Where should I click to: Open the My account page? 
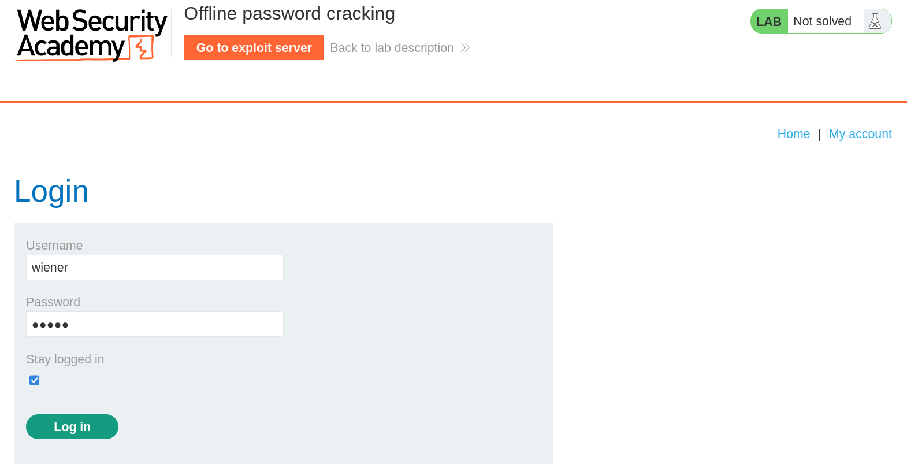(x=860, y=133)
